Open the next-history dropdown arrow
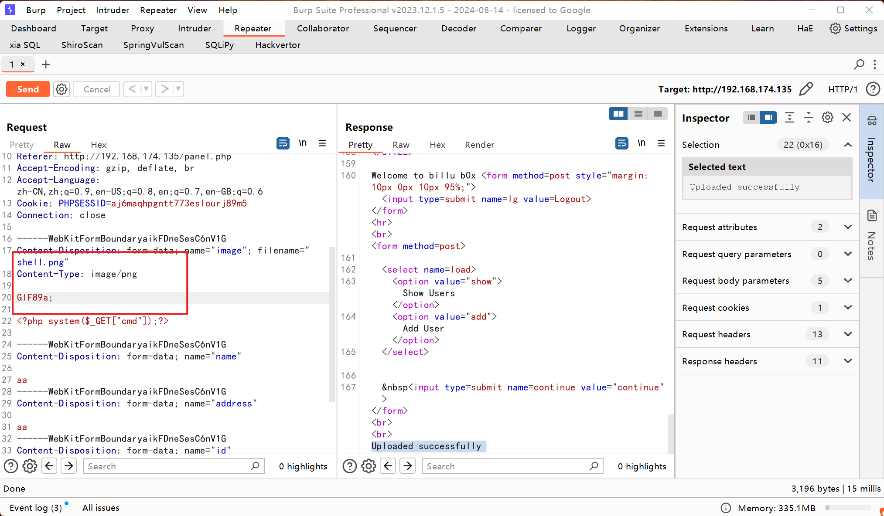The width and height of the screenshot is (884, 516). click(x=178, y=89)
